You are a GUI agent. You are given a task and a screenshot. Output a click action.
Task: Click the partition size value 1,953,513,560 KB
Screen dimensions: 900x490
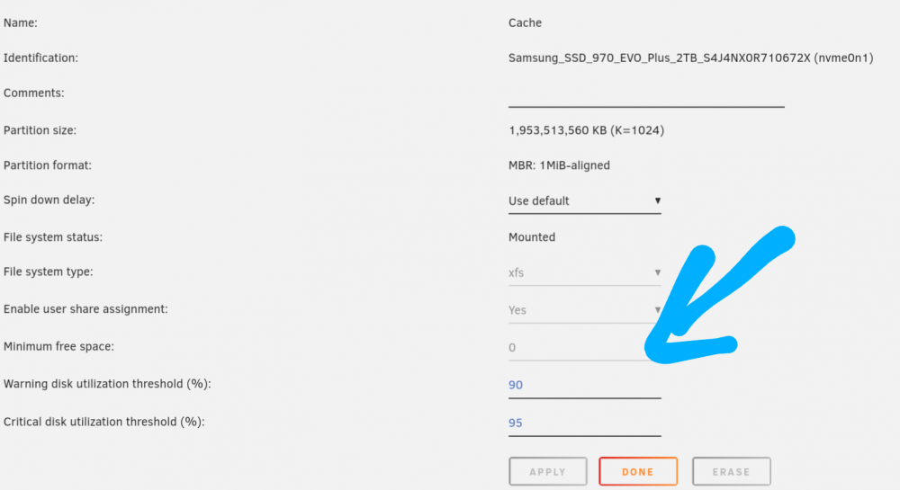[x=586, y=130]
